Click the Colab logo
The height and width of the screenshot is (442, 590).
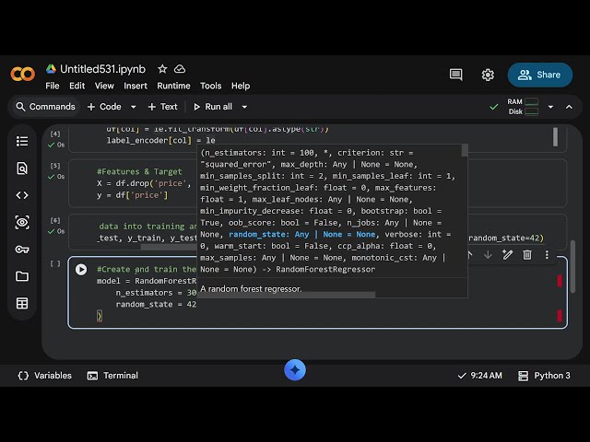coord(22,74)
